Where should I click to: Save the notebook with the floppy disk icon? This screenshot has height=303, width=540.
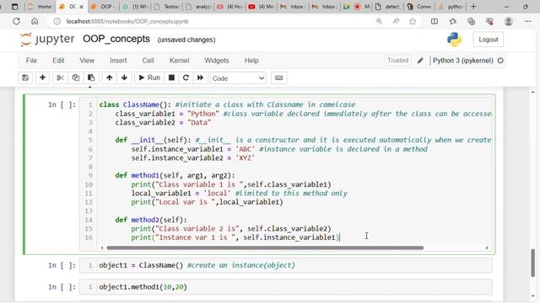point(25,78)
